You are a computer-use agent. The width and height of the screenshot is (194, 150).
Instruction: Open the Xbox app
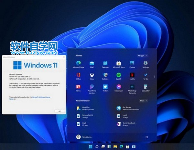pos(92,76)
